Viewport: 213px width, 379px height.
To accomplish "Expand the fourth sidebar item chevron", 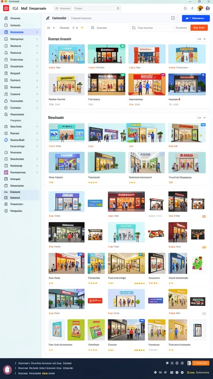I will 37,39.
